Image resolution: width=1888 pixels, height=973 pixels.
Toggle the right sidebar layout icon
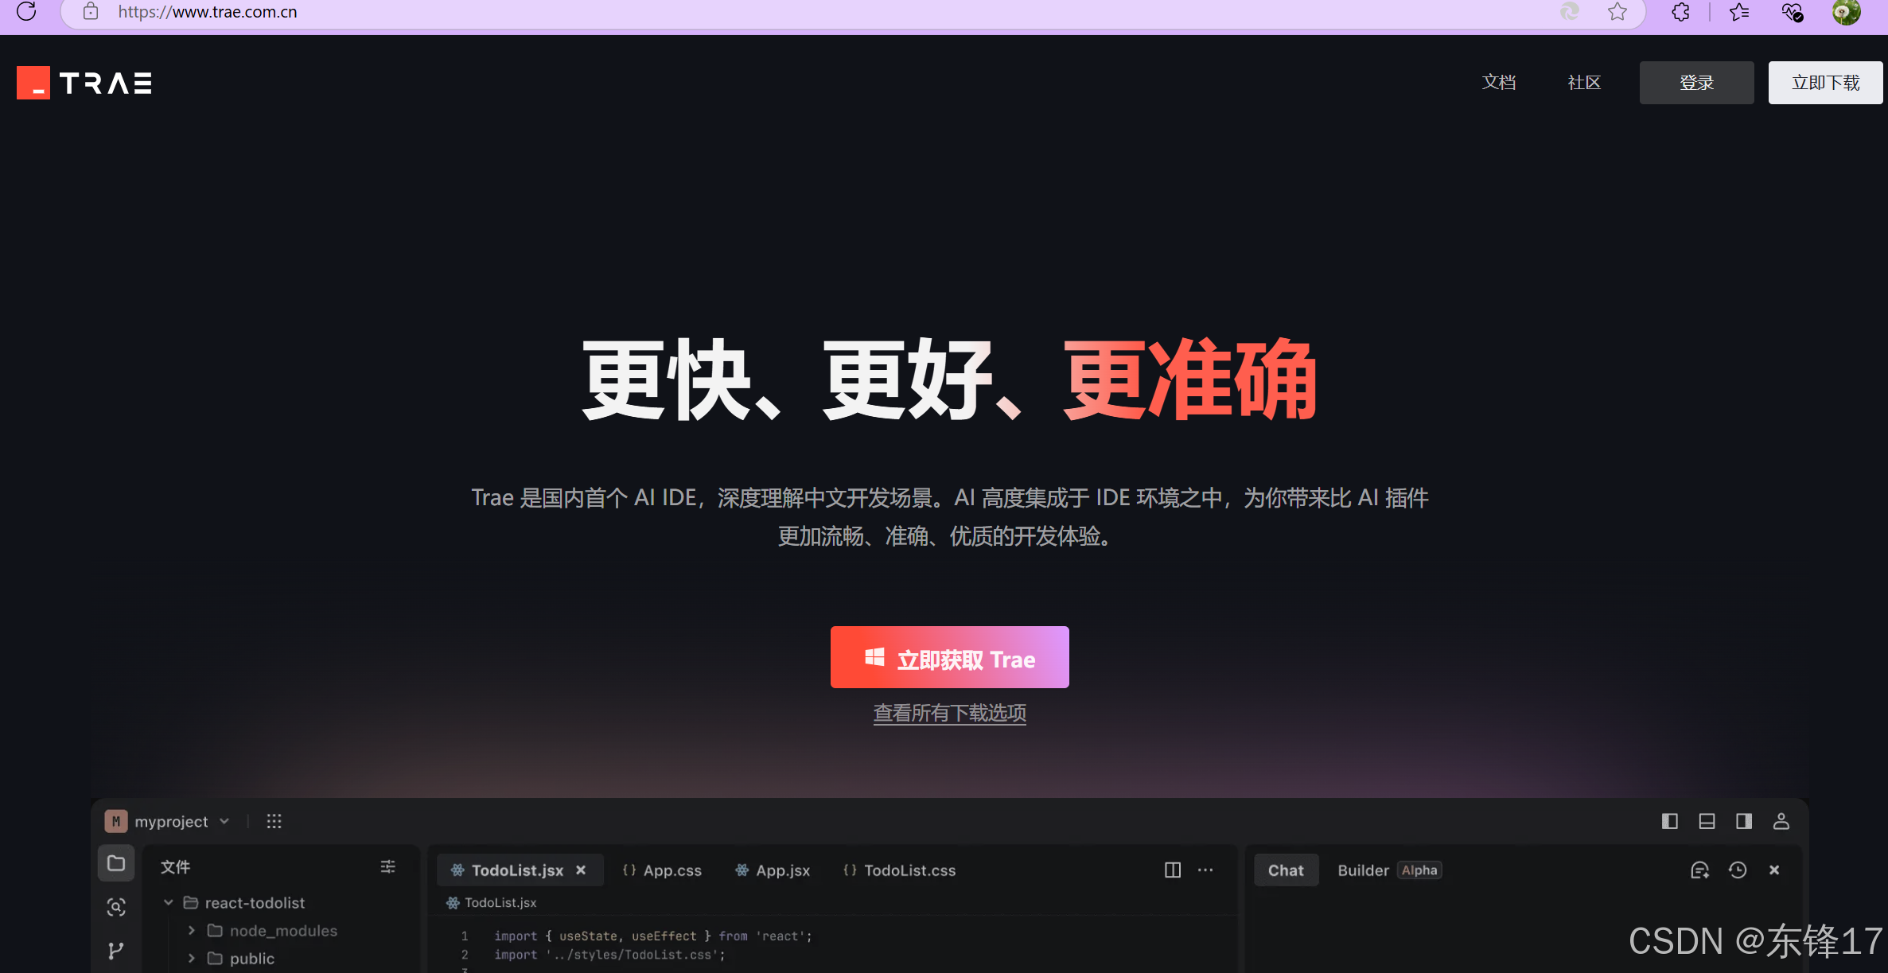pyautogui.click(x=1744, y=822)
